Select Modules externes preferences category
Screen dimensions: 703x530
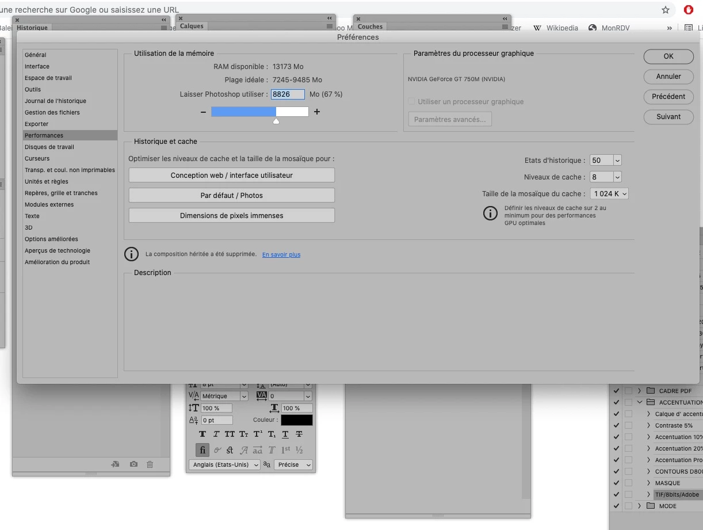tap(70, 204)
